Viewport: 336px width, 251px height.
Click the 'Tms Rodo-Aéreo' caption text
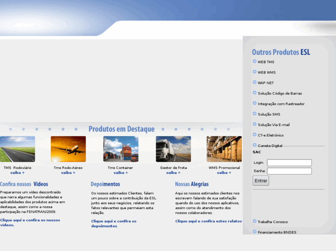[x=68, y=168]
